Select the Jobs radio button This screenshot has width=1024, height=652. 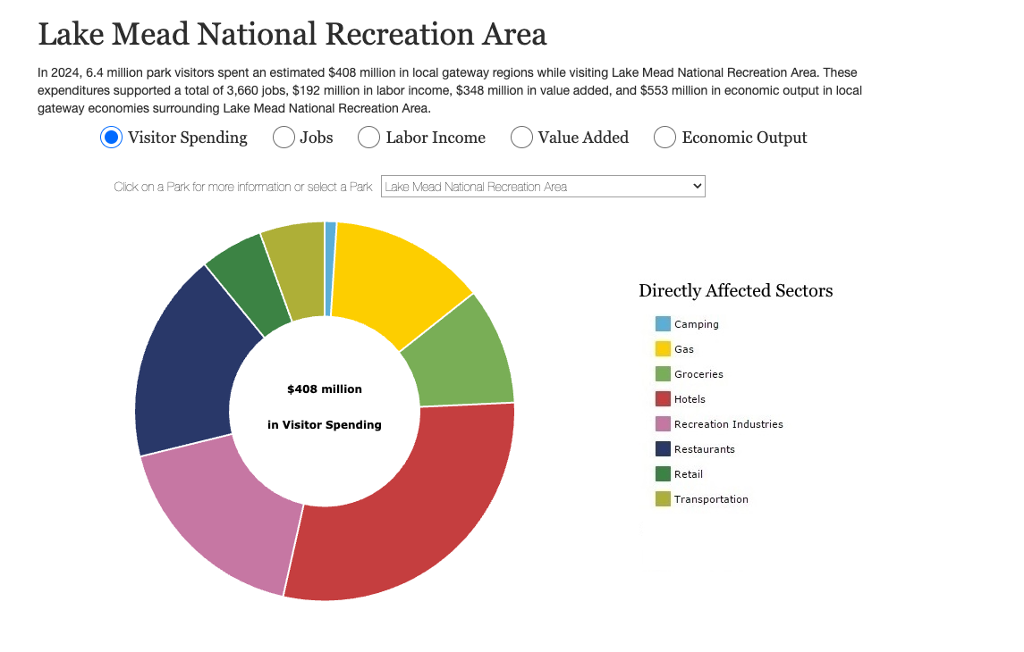(x=284, y=138)
